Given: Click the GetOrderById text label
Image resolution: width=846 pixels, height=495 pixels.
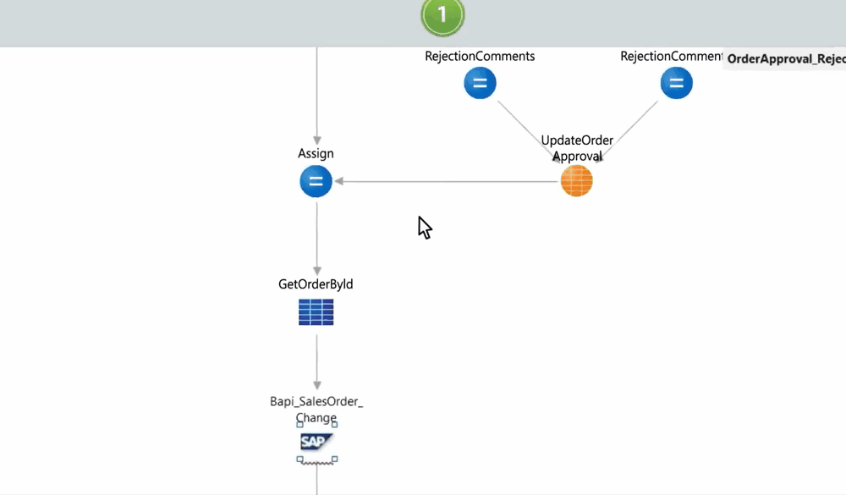Looking at the screenshot, I should (316, 284).
